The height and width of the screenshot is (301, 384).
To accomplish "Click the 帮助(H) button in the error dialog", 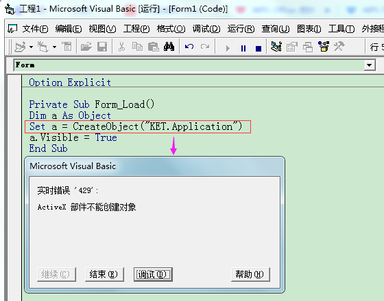I will 250,274.
